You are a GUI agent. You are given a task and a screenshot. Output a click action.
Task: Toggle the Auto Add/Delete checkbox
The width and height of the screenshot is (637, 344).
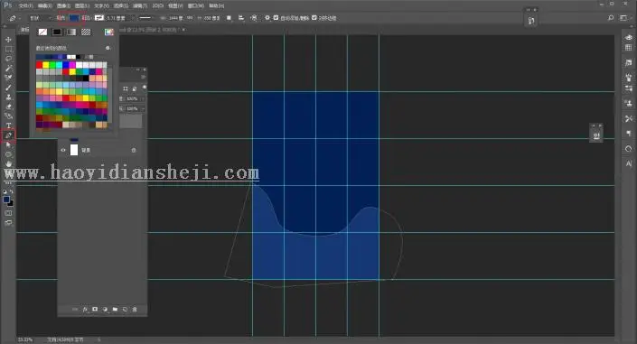pyautogui.click(x=276, y=18)
